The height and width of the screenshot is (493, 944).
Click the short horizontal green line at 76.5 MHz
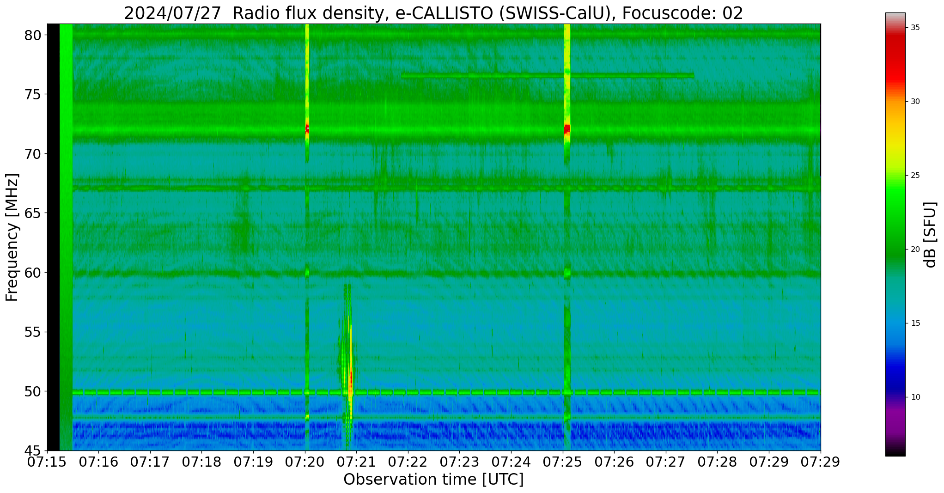(x=548, y=75)
